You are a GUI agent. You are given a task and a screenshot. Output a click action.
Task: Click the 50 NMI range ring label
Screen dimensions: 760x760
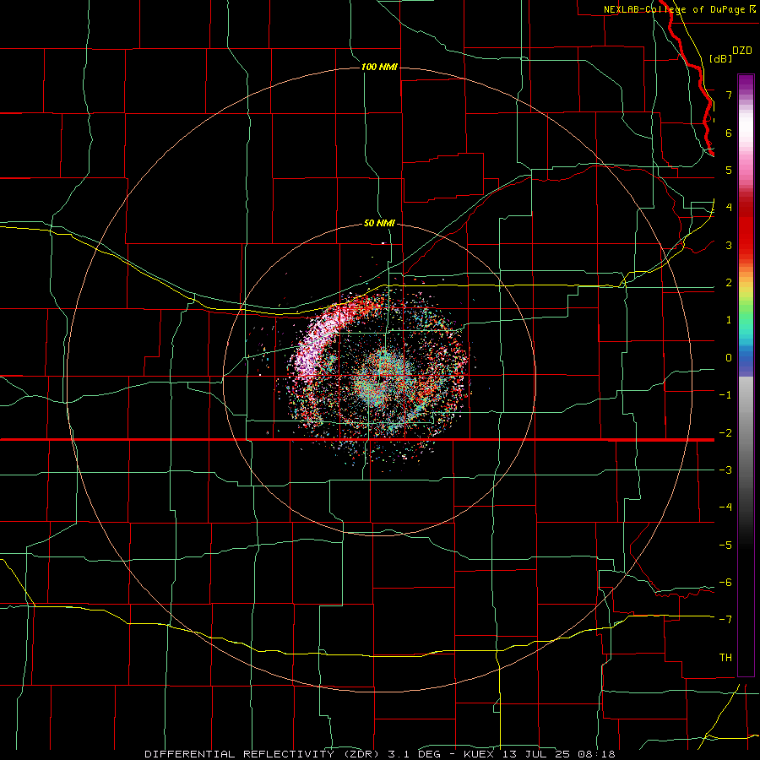(379, 223)
